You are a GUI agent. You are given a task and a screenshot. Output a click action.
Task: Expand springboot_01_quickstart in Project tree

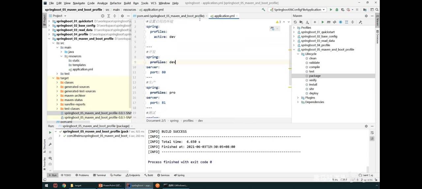[49, 21]
